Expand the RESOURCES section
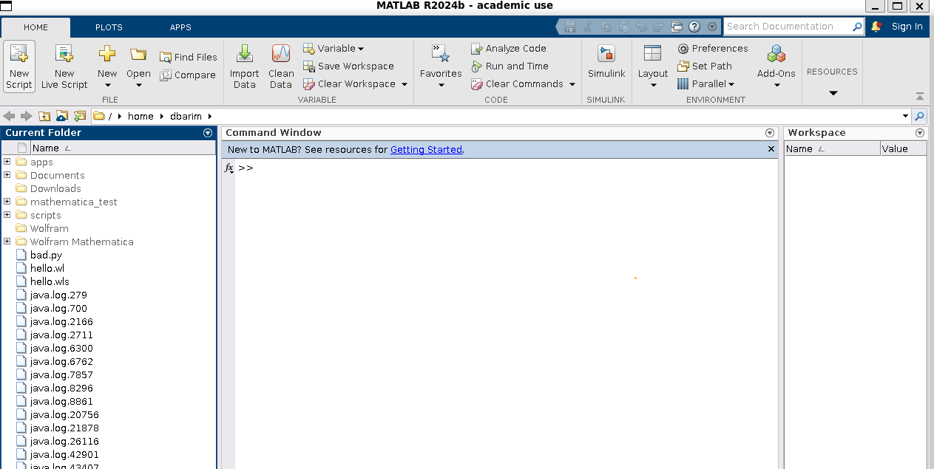 coord(833,93)
